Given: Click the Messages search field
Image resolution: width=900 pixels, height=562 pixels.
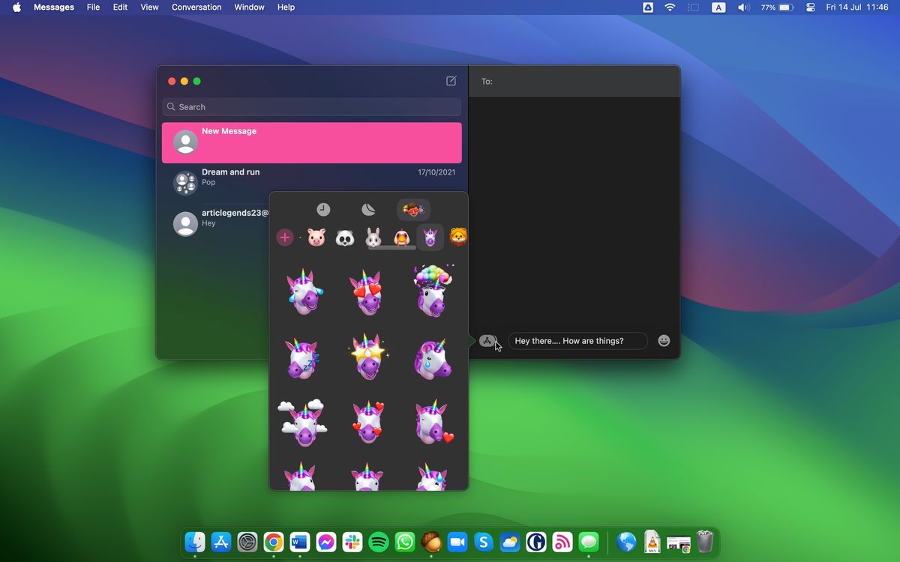Looking at the screenshot, I should point(311,106).
